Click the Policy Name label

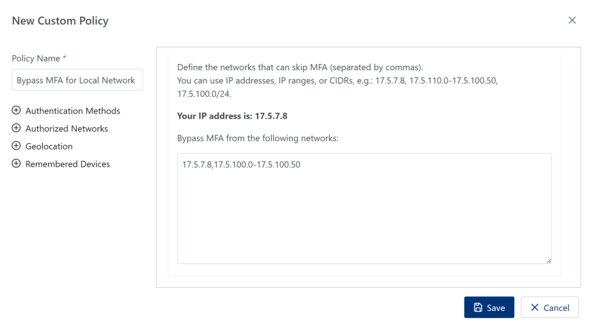pos(36,58)
